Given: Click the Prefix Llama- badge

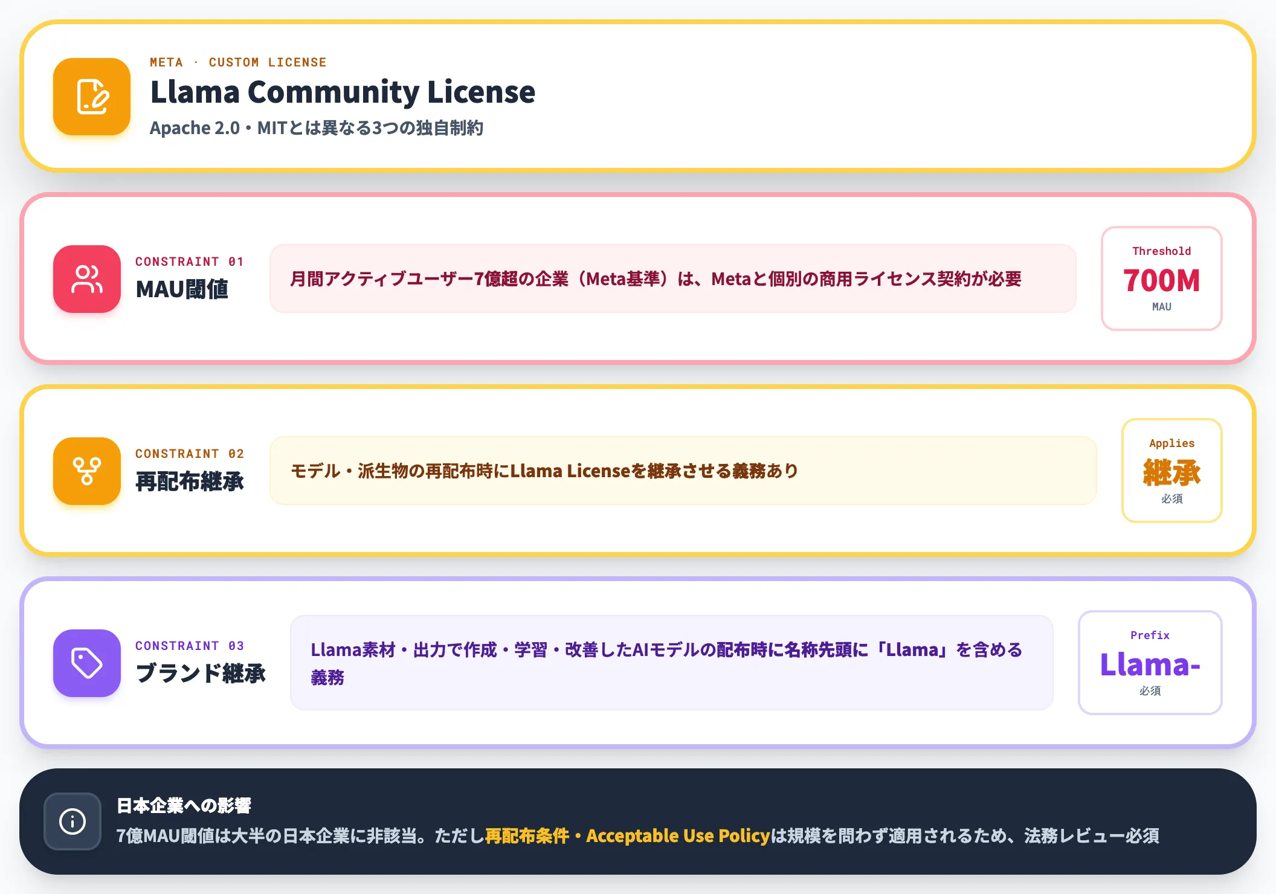Looking at the screenshot, I should (1150, 663).
